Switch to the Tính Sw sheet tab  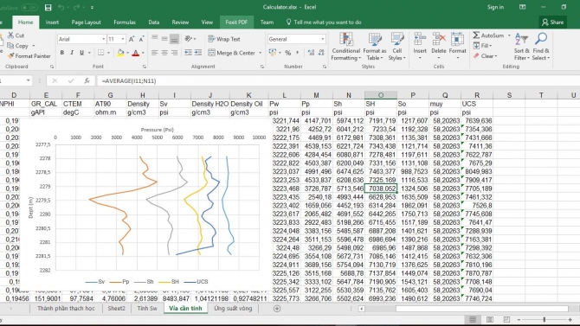tap(147, 308)
